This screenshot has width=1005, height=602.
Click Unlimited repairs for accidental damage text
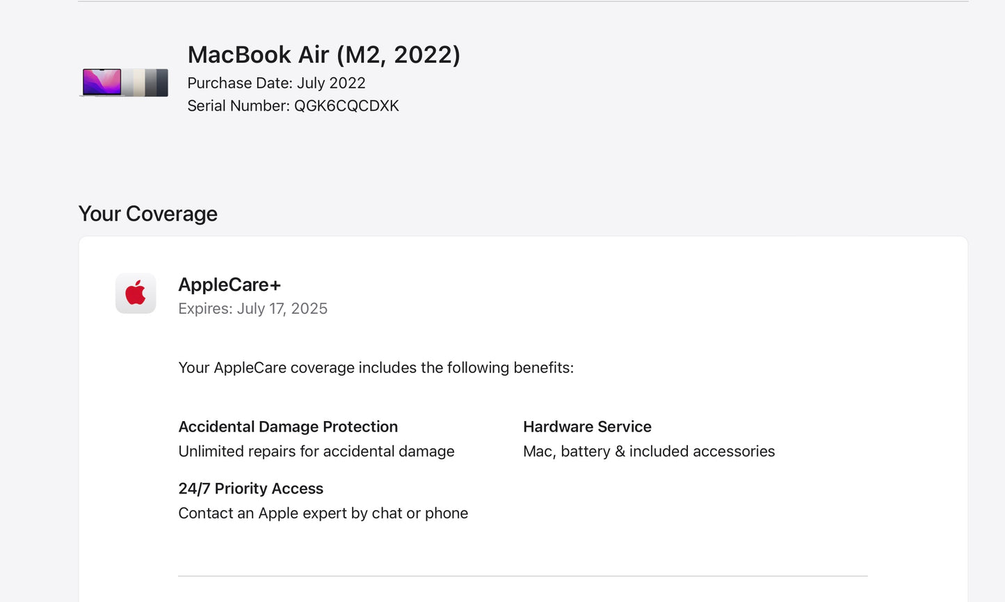(316, 451)
